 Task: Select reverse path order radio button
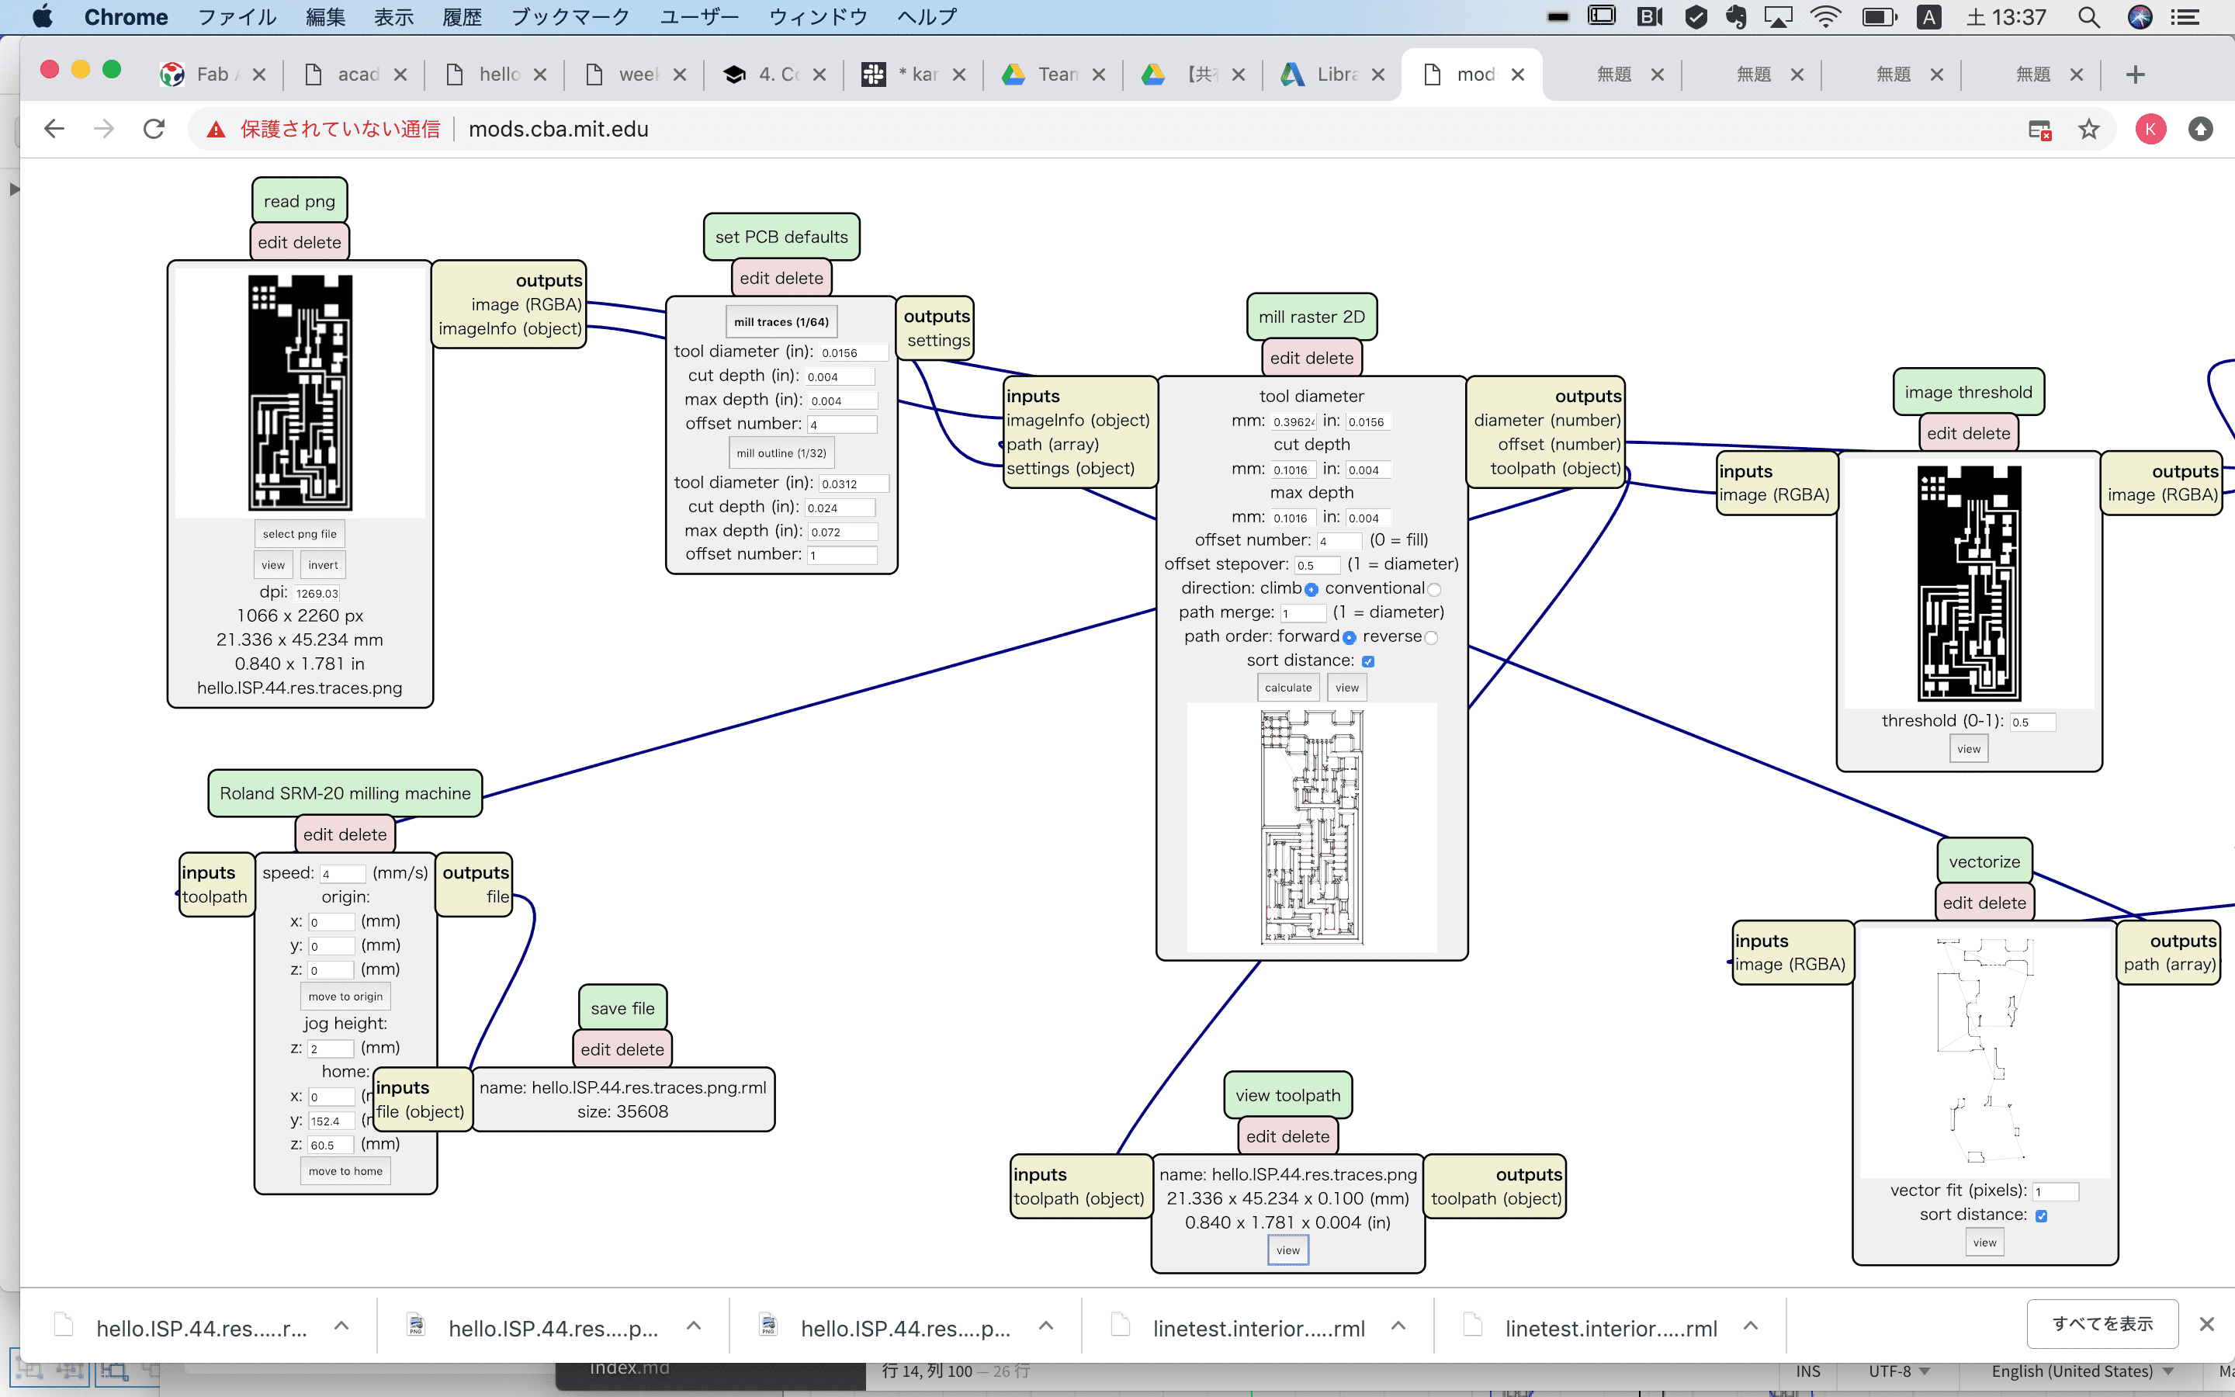[1430, 637]
